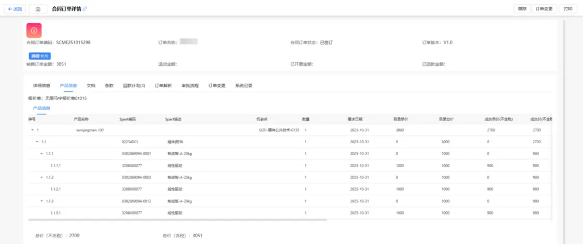Click the 序号 column header

tap(32, 119)
